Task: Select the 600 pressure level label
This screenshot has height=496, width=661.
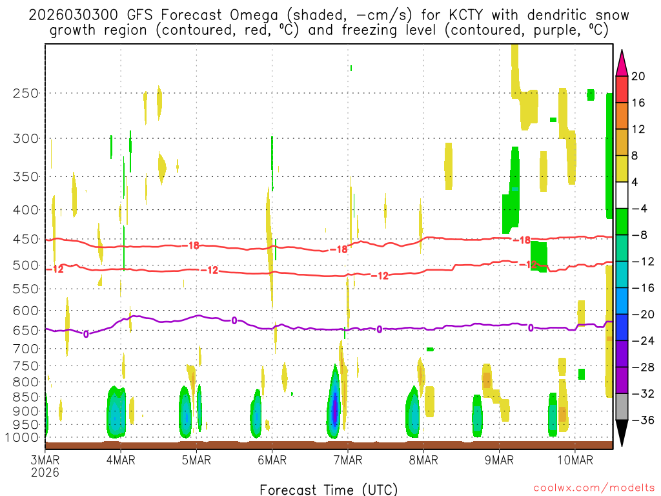Action: [x=26, y=311]
